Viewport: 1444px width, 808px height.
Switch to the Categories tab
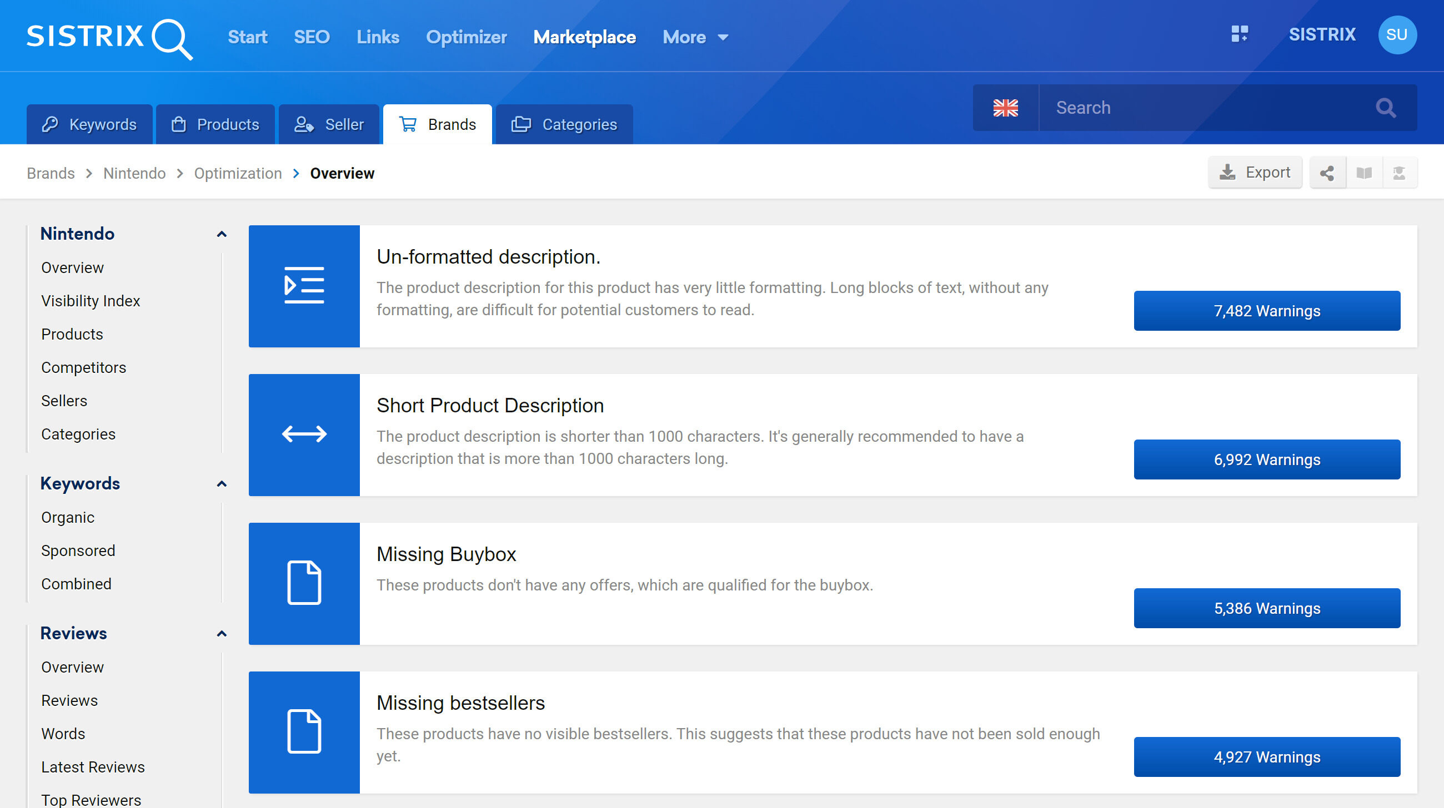pyautogui.click(x=564, y=124)
